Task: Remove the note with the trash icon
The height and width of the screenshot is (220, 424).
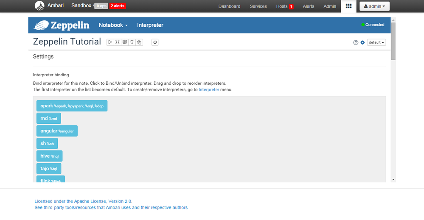Action: click(x=132, y=42)
